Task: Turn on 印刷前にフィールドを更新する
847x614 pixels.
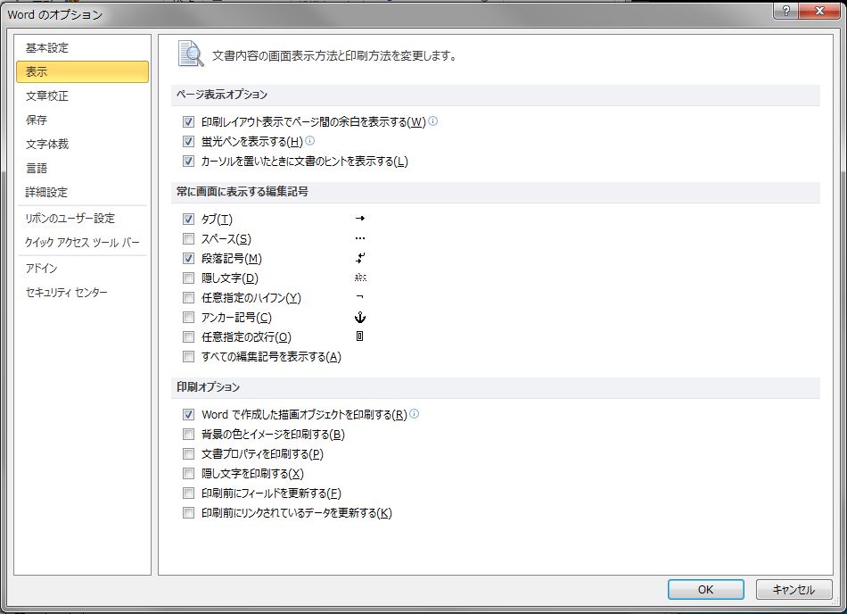Action: tap(188, 494)
